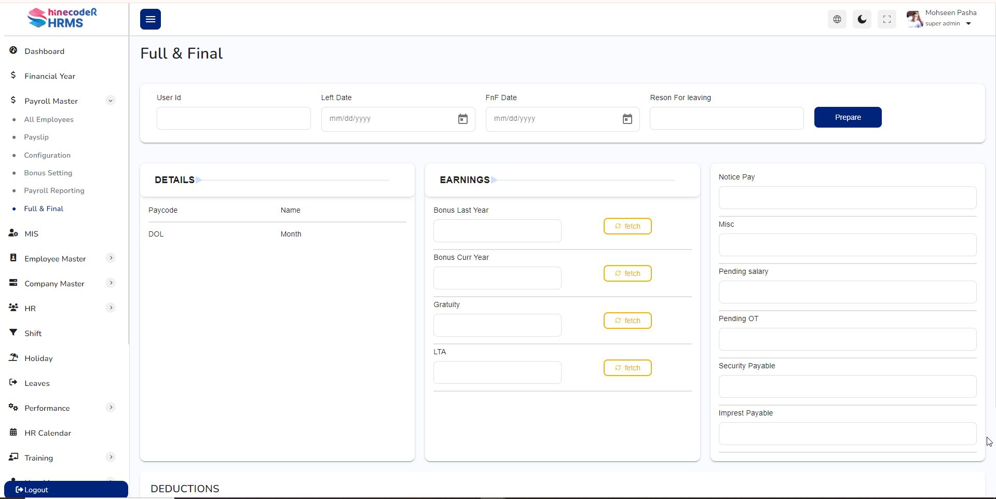Image resolution: width=996 pixels, height=499 pixels.
Task: Click the Financial Year dollar icon
Action: click(x=13, y=75)
